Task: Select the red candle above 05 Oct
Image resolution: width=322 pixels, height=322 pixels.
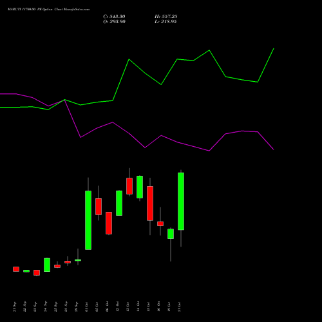Action: (x=99, y=207)
